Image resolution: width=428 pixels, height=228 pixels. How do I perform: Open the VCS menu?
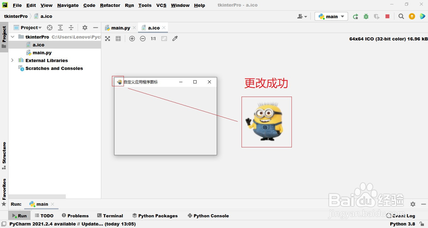click(x=161, y=5)
